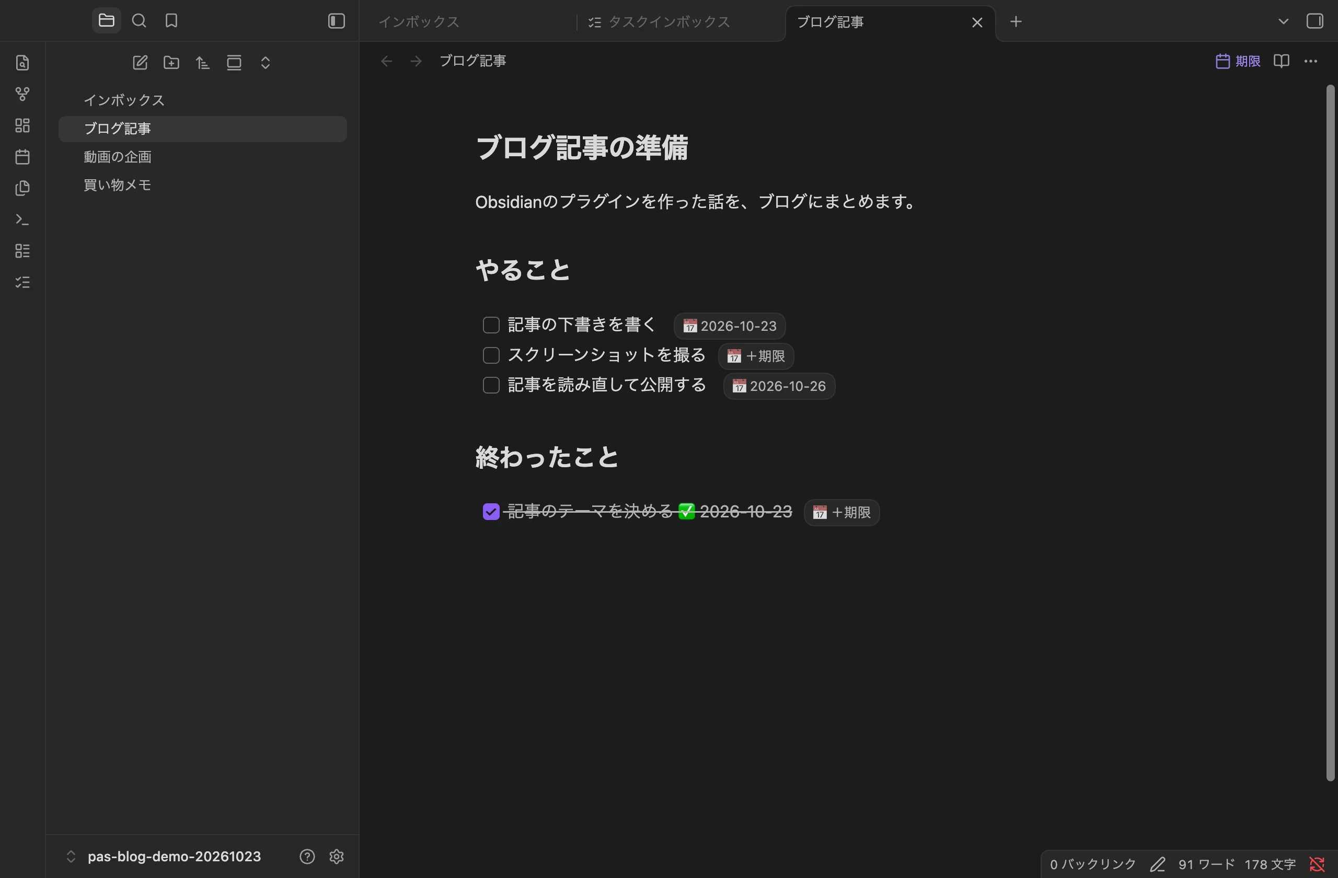Toggle the right sidebar icon

[x=1314, y=21]
